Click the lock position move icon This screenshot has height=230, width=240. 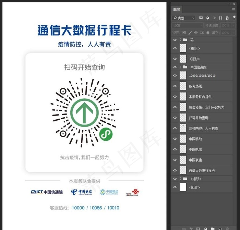(196, 33)
